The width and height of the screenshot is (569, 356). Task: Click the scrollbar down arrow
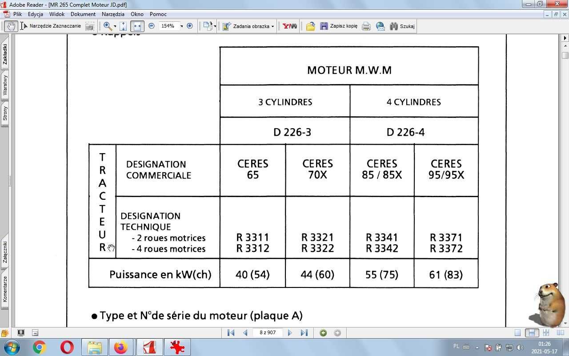[565, 323]
